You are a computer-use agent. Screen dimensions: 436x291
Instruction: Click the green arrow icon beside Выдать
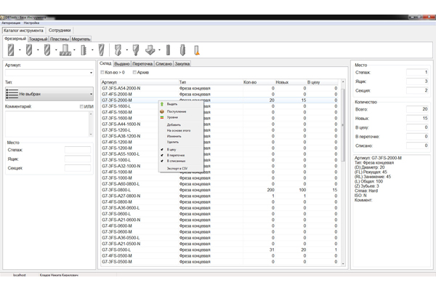[x=162, y=104]
